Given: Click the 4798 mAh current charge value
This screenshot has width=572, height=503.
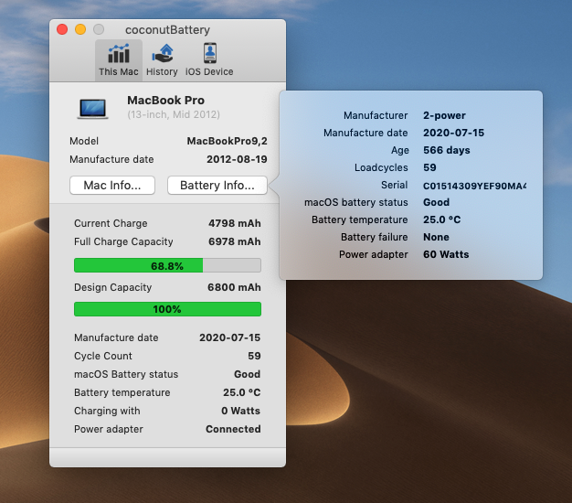Looking at the screenshot, I should click(x=235, y=223).
